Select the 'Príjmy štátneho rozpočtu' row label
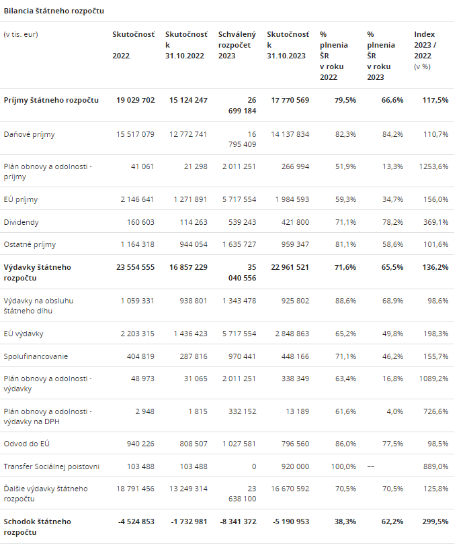The image size is (465, 549). point(51,100)
